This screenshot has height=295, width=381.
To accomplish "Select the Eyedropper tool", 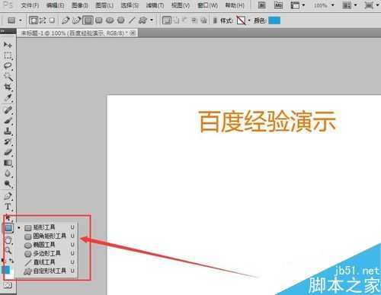I will (x=8, y=98).
